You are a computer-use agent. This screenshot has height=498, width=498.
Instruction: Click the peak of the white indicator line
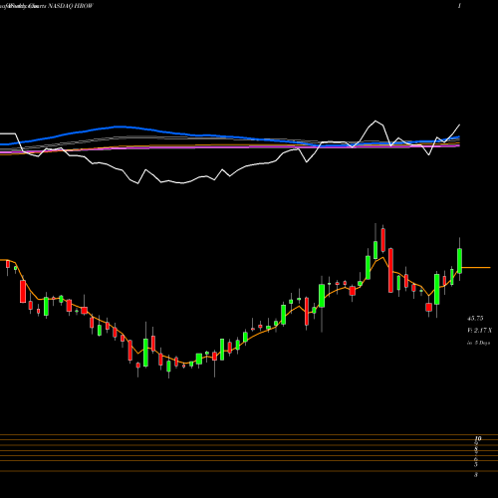coord(375,121)
